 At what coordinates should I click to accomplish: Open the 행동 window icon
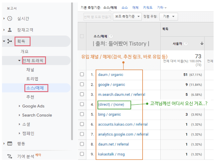pos(10,144)
